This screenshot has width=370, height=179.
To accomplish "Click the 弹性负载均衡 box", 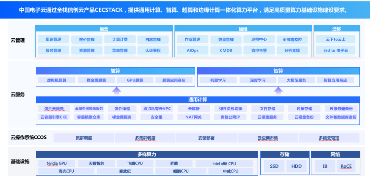I will [231, 109].
